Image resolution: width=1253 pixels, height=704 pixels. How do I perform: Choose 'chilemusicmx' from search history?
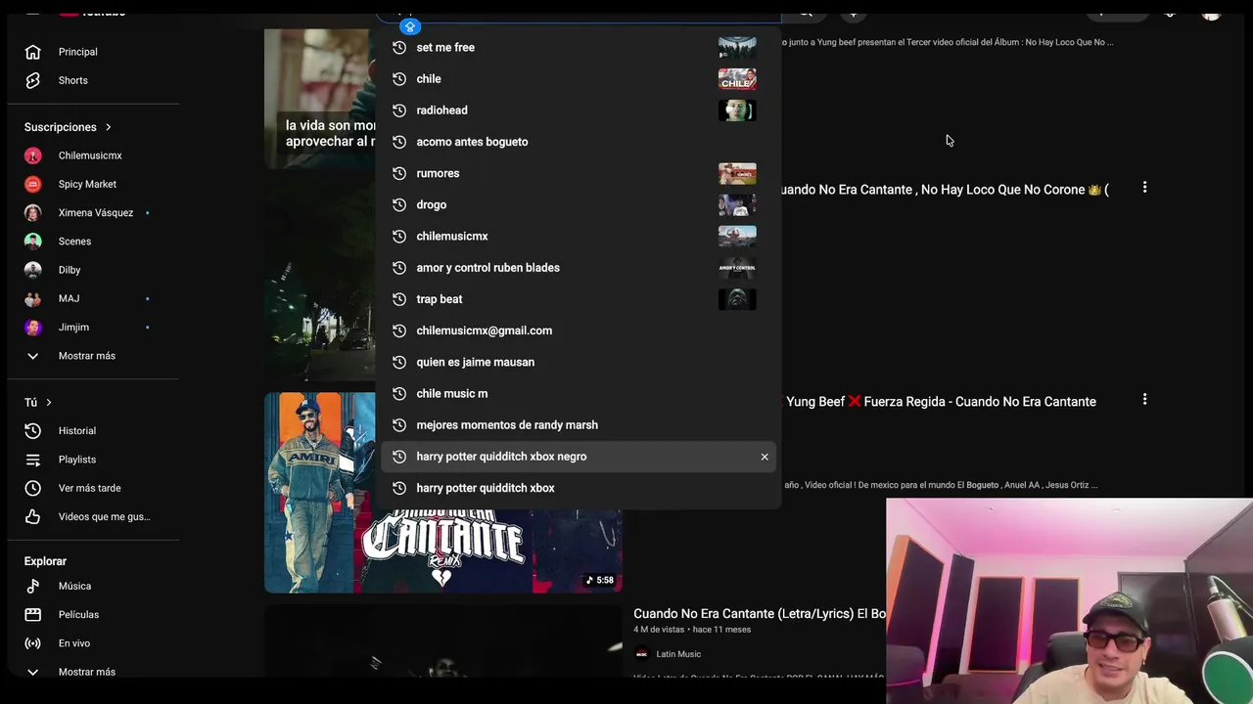tap(578, 236)
